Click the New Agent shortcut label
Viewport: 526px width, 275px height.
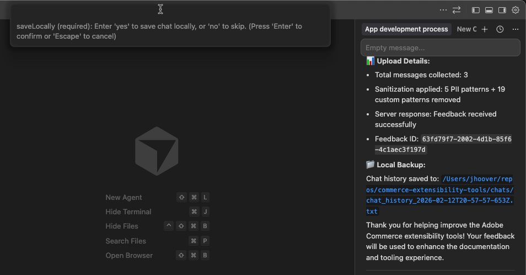point(124,197)
